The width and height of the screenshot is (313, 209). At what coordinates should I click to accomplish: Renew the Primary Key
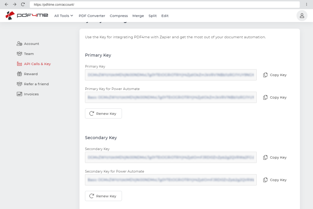click(103, 114)
